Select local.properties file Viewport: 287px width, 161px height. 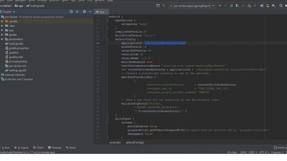(16, 62)
